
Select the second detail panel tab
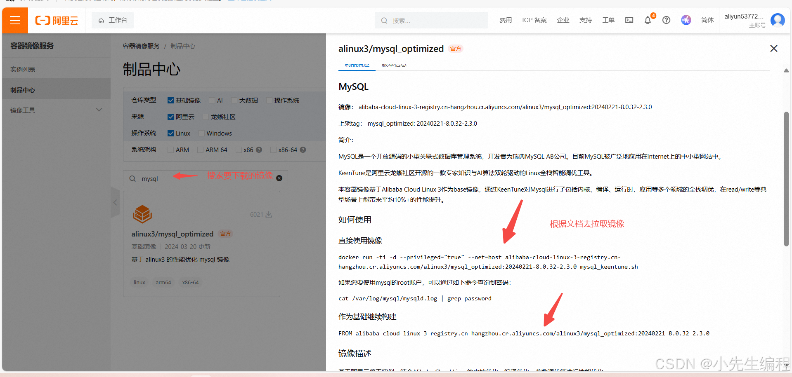[x=394, y=65]
